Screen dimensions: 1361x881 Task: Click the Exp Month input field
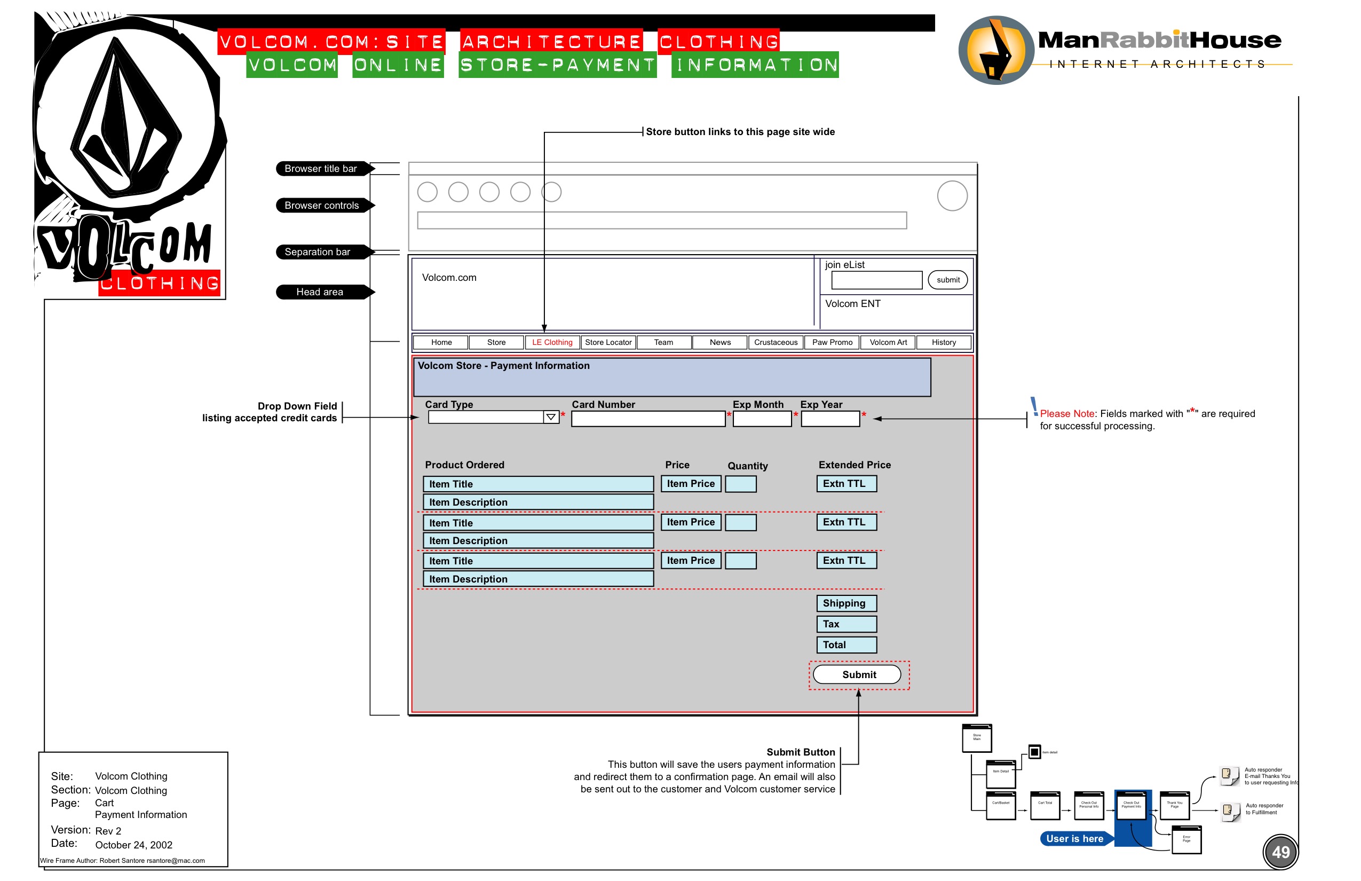(762, 419)
